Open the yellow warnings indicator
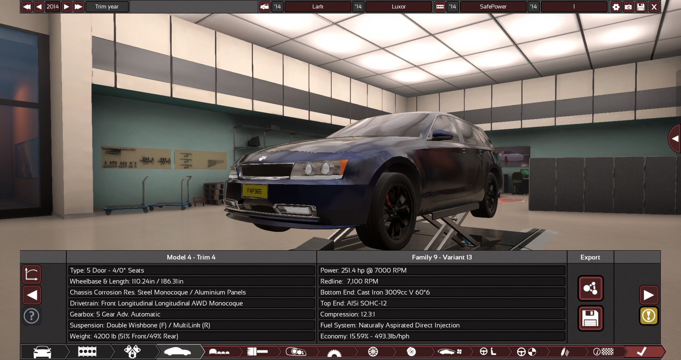 (649, 315)
